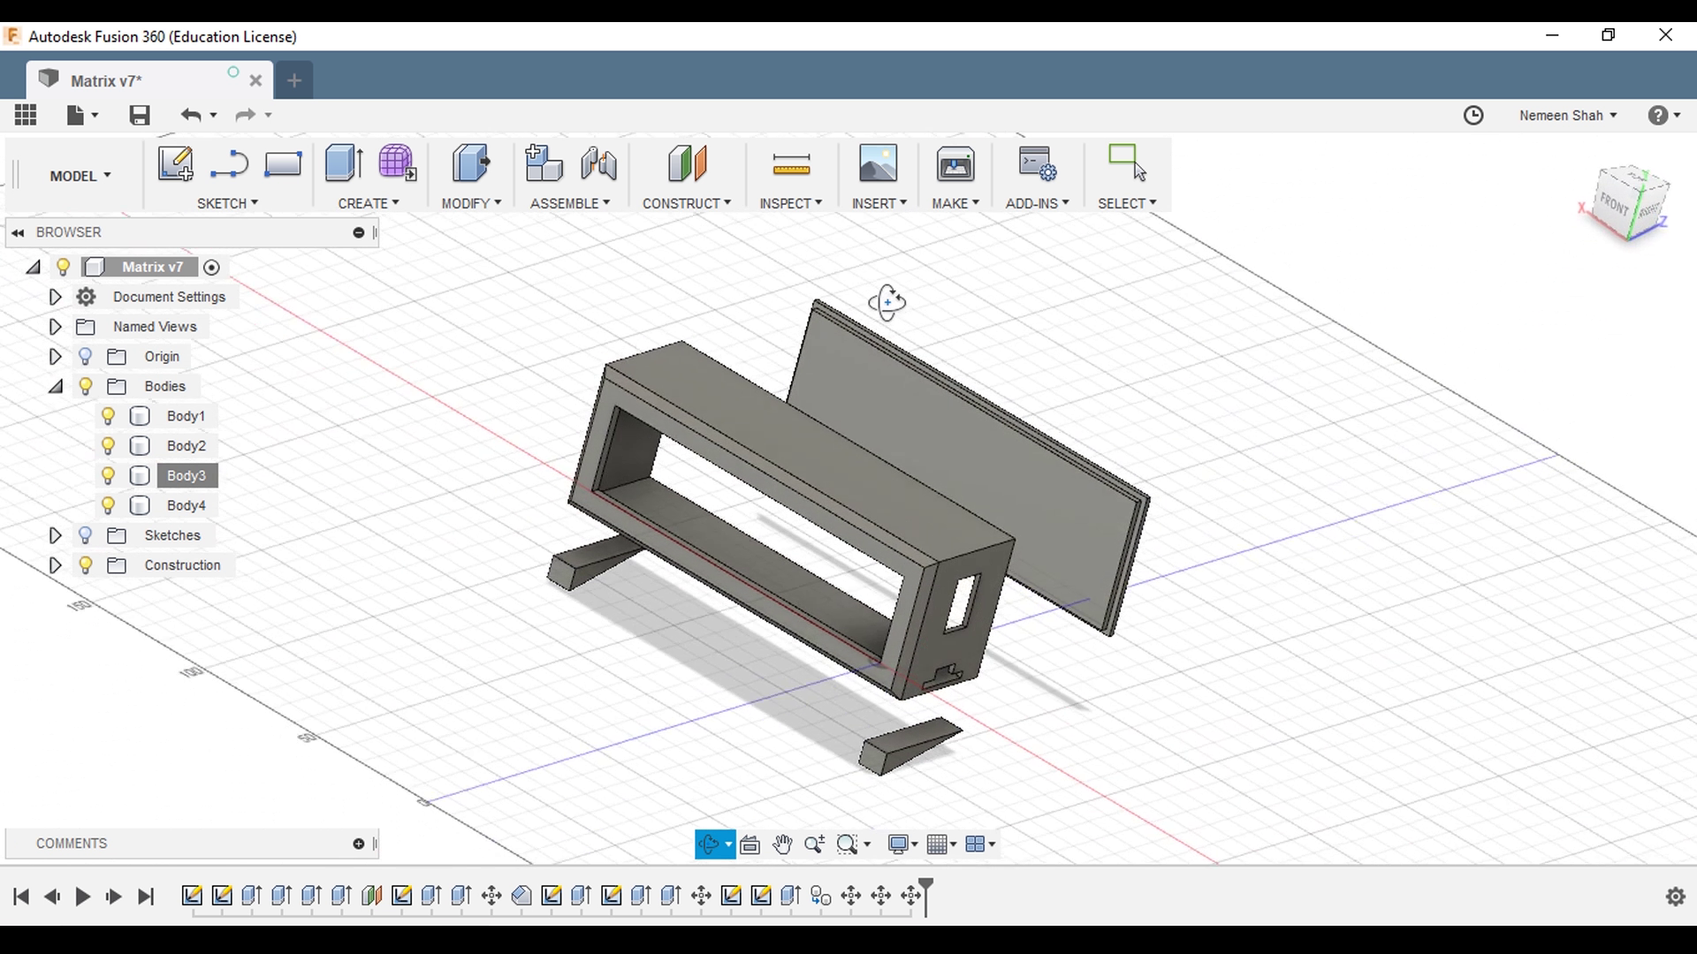Select the first sketch feature in the timeline
1697x954 pixels.
(x=192, y=896)
